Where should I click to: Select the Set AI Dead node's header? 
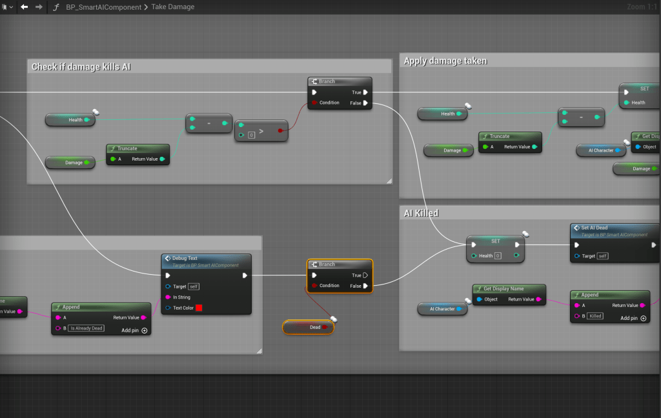pos(615,231)
